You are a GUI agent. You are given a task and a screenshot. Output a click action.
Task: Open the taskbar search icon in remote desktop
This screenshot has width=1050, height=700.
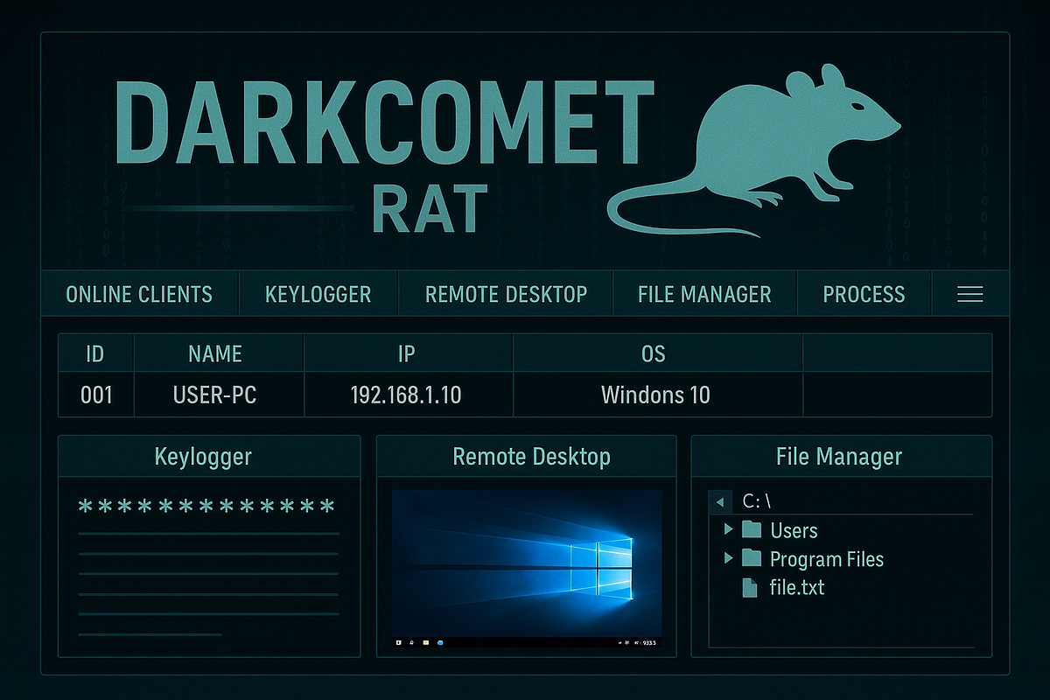coord(411,642)
